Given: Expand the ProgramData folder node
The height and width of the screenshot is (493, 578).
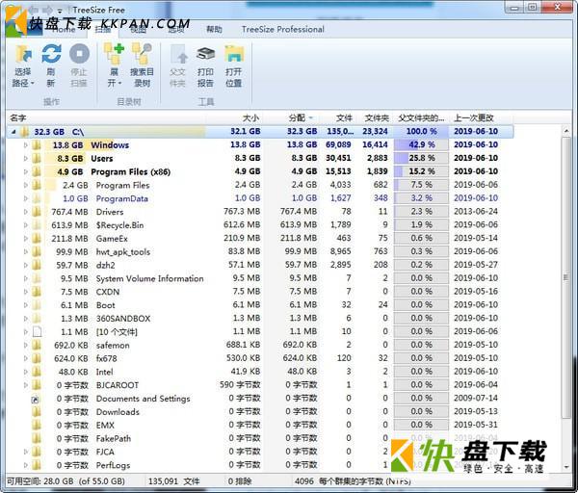Looking at the screenshot, I should [x=25, y=198].
